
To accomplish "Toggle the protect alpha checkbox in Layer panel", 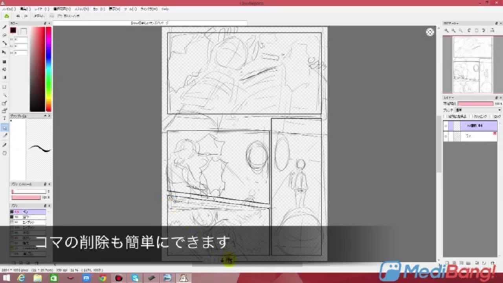I will pyautogui.click(x=446, y=117).
